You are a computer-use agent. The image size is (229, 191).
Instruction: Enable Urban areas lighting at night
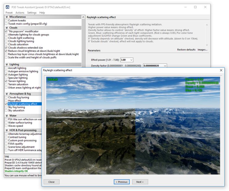(6, 87)
